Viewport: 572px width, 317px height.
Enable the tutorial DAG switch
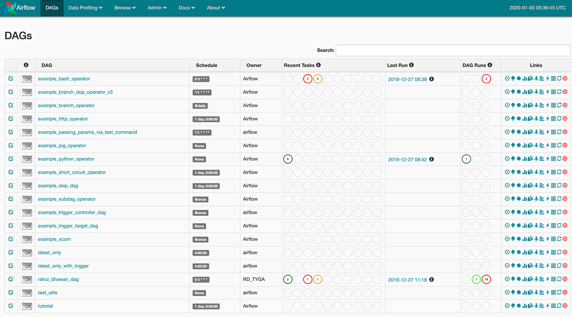pos(27,306)
